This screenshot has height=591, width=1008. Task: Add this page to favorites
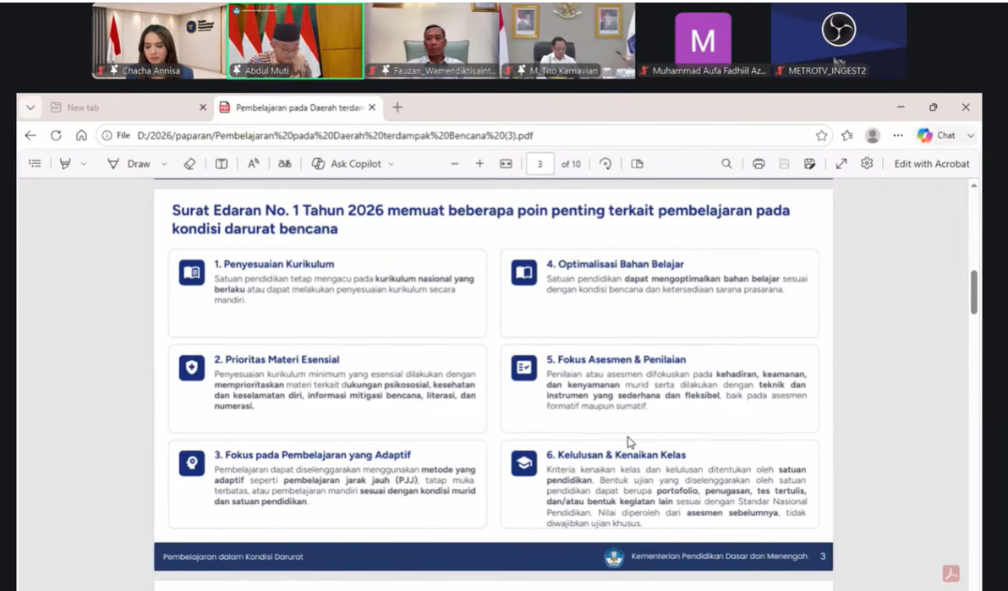coord(822,135)
